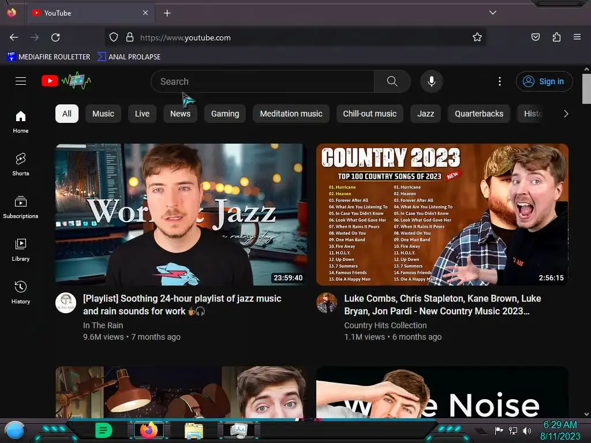
Task: Start voice search with the microphone
Action: click(432, 81)
